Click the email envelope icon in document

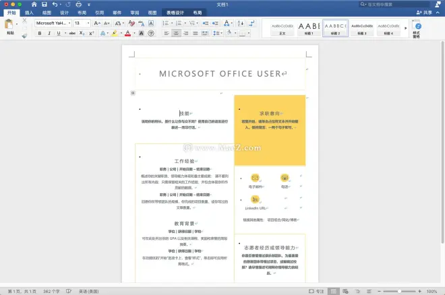pyautogui.click(x=255, y=178)
